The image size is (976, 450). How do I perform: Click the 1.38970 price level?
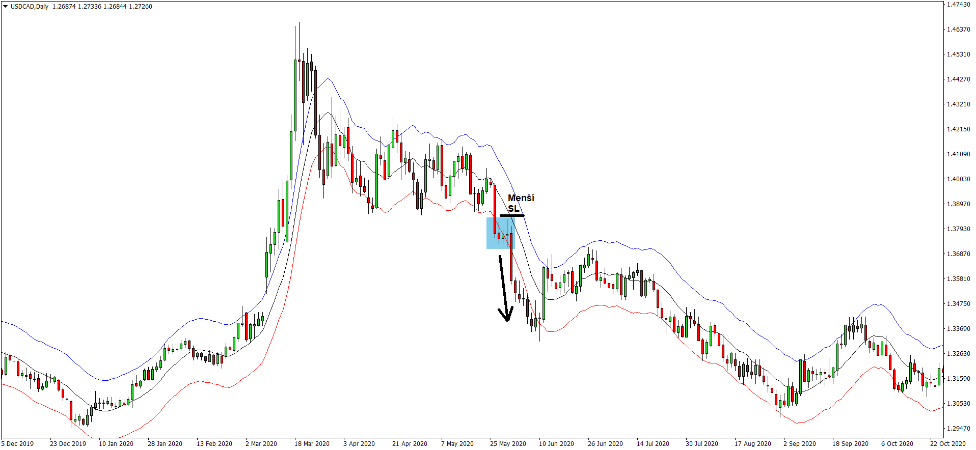tap(958, 204)
